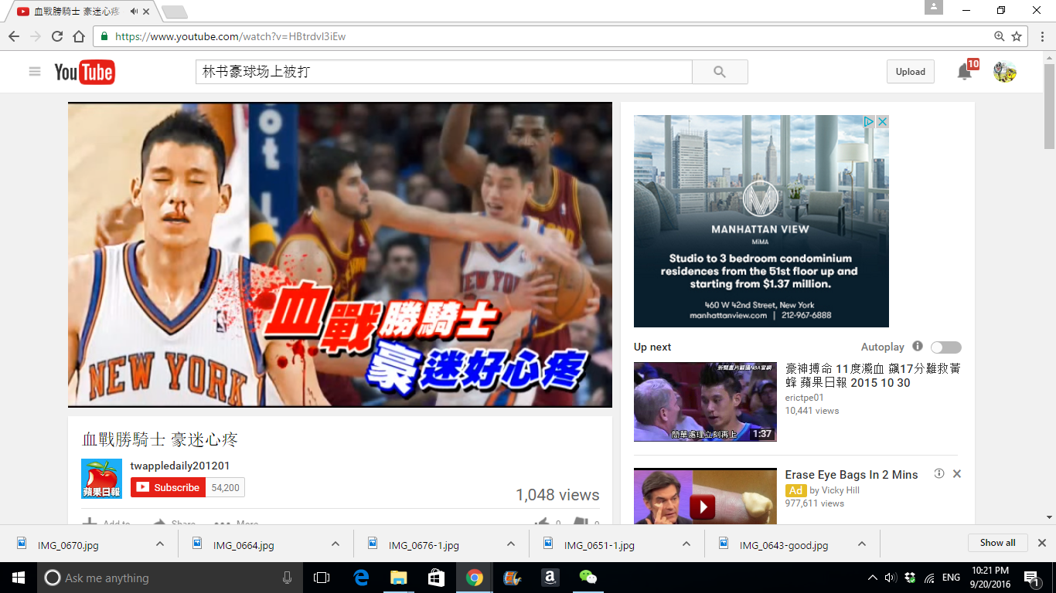The width and height of the screenshot is (1056, 593).
Task: Open the Up next video thumbnail
Action: 705,402
